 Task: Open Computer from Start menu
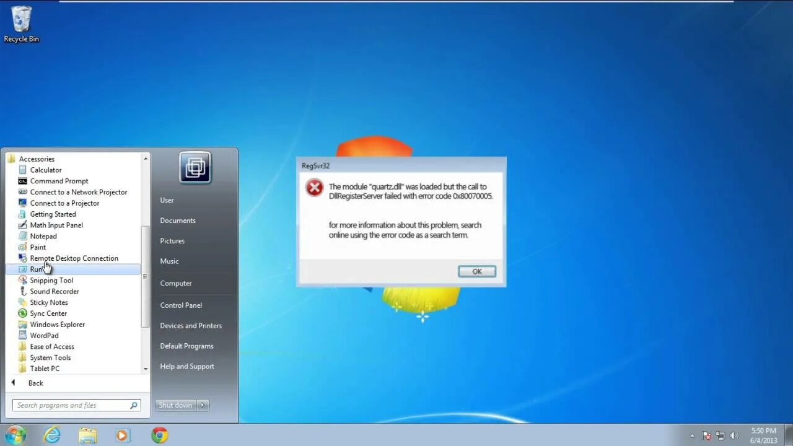(176, 283)
